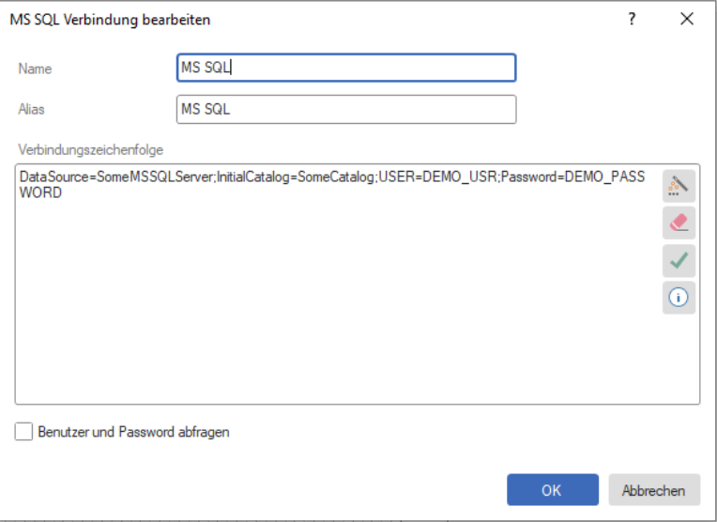Enable Benutzer und Password abfragen checkbox
717x522 pixels.
point(23,432)
